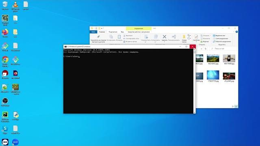The width and height of the screenshot is (260, 146).
Task: Click the yellow Manage (Управление) contextual tab
Action: [139, 28]
